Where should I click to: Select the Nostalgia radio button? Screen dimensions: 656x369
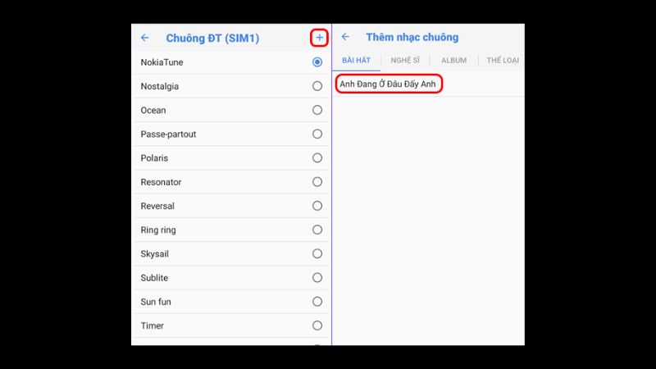click(317, 86)
